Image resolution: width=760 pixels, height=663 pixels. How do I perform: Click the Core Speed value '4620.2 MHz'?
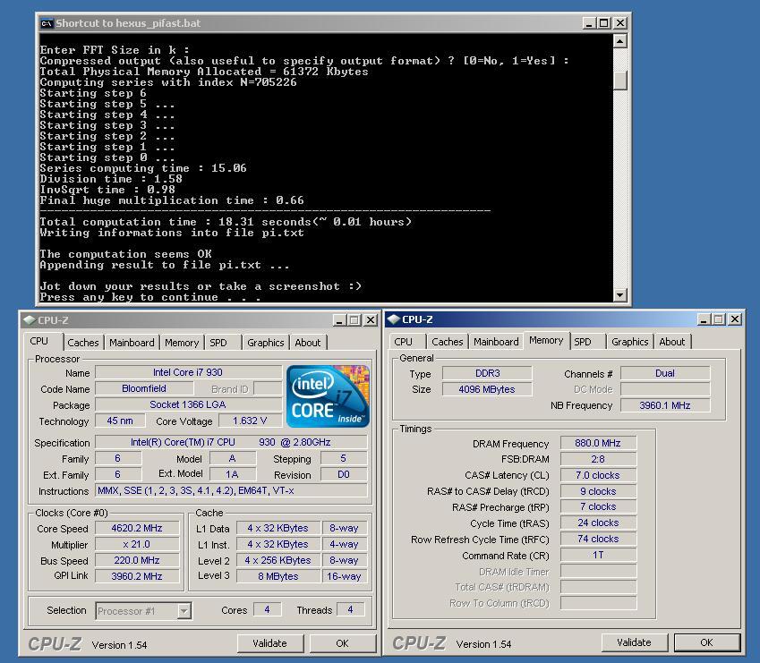click(x=137, y=528)
